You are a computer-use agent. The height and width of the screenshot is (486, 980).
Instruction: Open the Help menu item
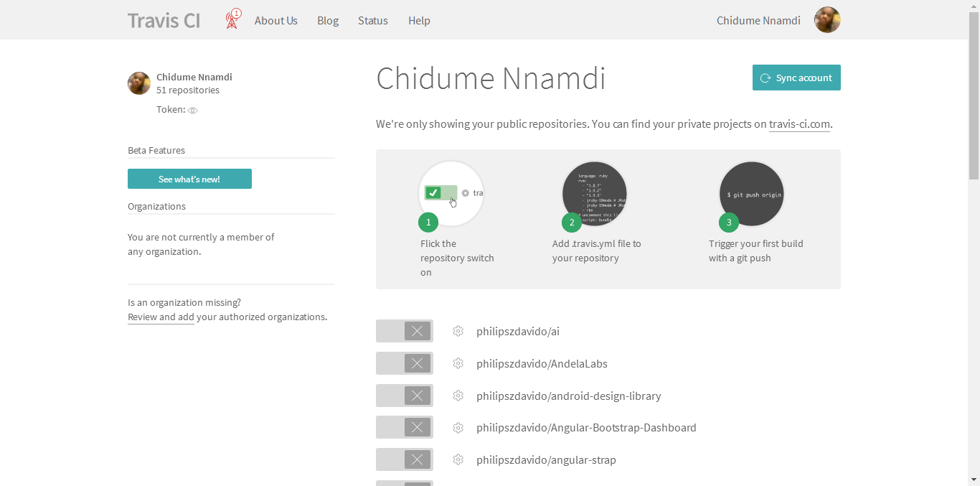[x=419, y=21]
